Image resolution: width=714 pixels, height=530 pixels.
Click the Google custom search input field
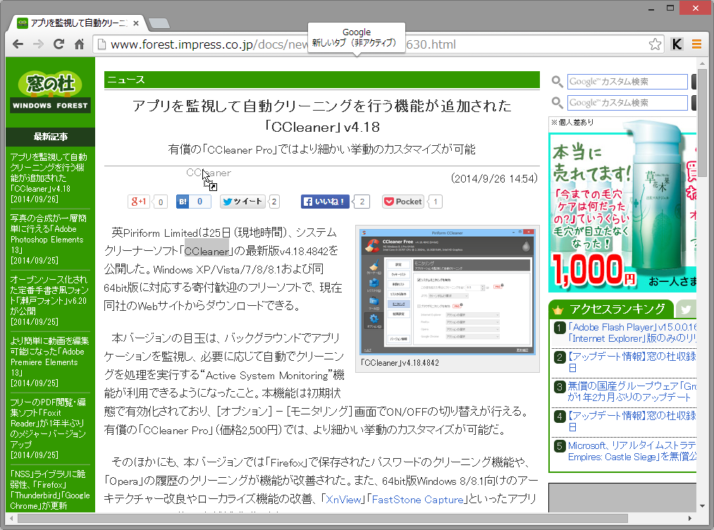627,81
